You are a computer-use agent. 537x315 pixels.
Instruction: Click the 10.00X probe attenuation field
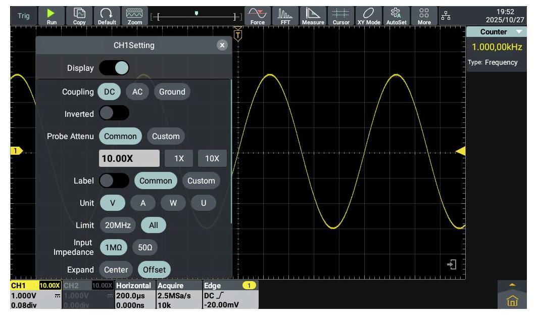click(129, 158)
